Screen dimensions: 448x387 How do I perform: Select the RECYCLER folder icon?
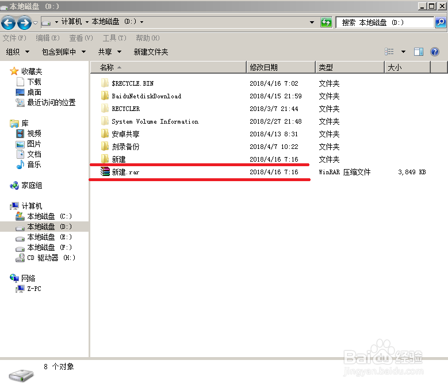tap(105, 108)
